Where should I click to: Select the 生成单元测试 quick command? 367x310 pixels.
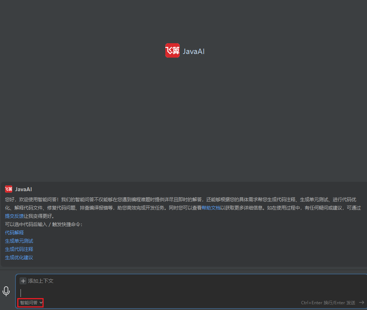[x=19, y=241]
